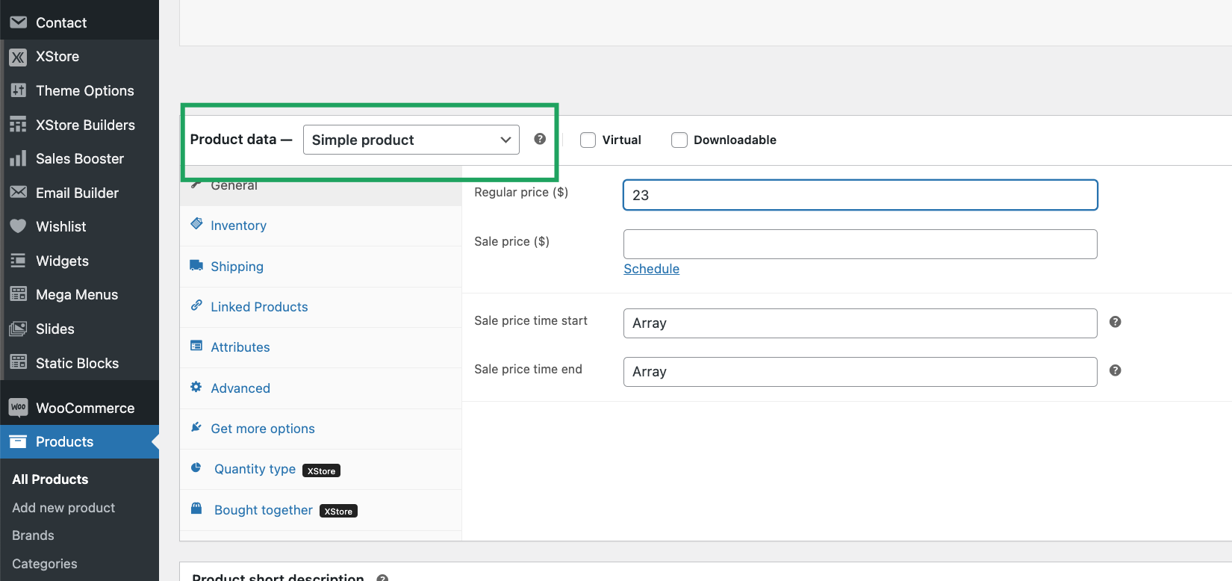Screen dimensions: 1232x581
Task: Click the XStore Builders grid icon
Action: coord(19,125)
